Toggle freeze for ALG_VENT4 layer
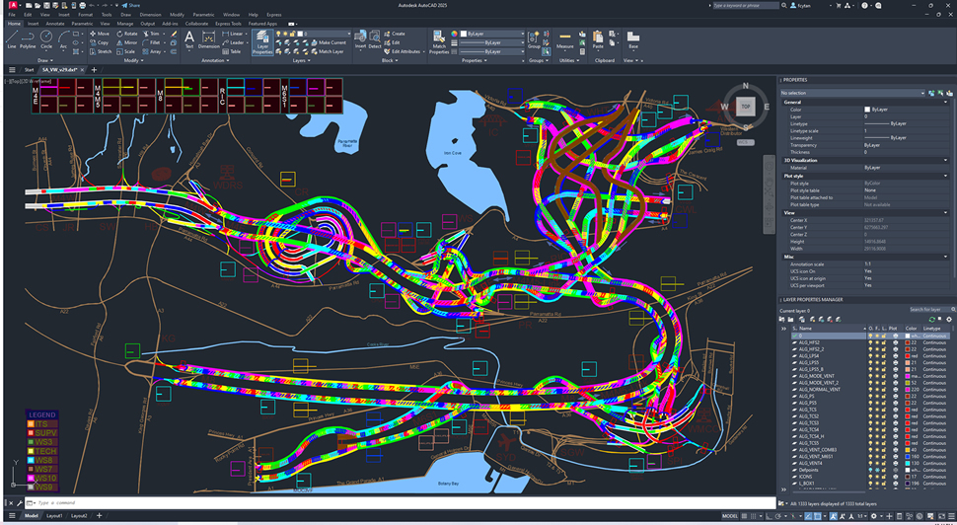The width and height of the screenshot is (957, 525). coord(877,464)
